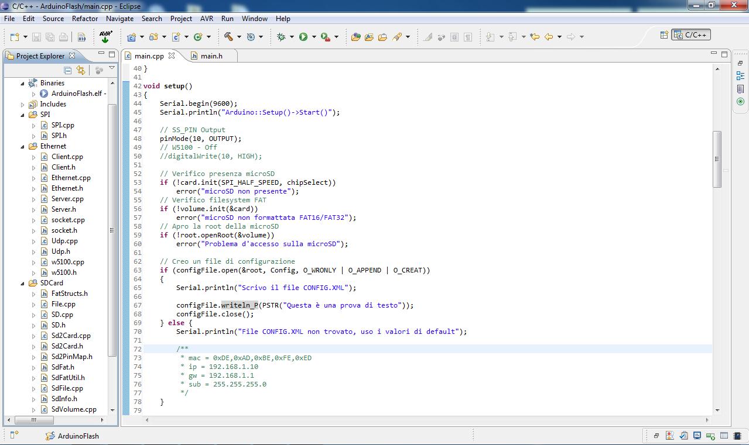Click the New Source Folder icon
This screenshot has width=749, height=445.
click(153, 37)
